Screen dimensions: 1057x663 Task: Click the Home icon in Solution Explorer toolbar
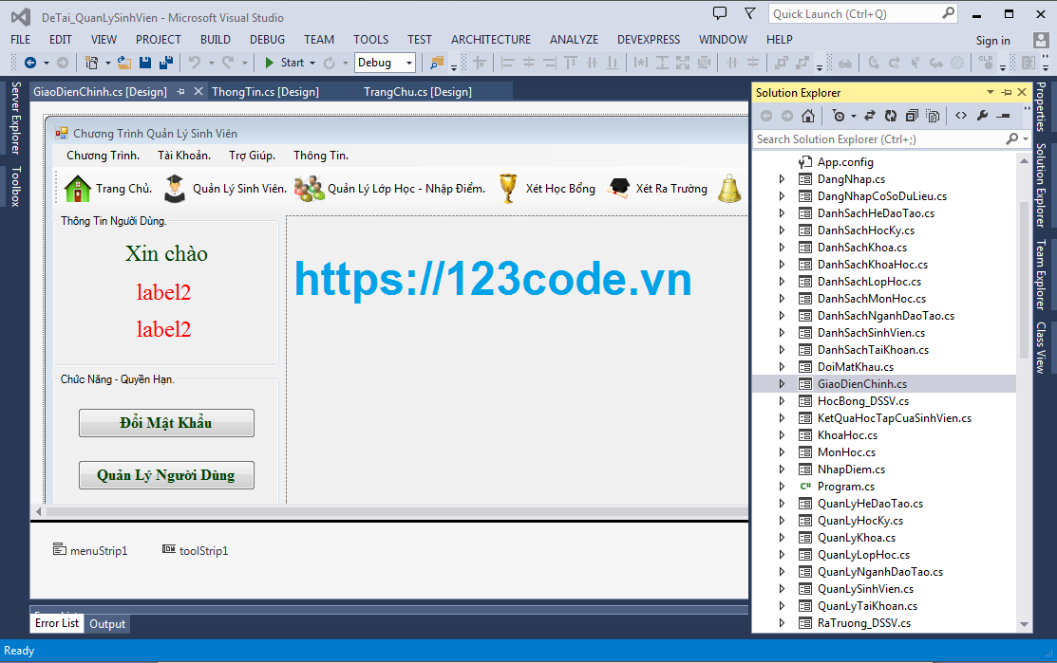808,115
